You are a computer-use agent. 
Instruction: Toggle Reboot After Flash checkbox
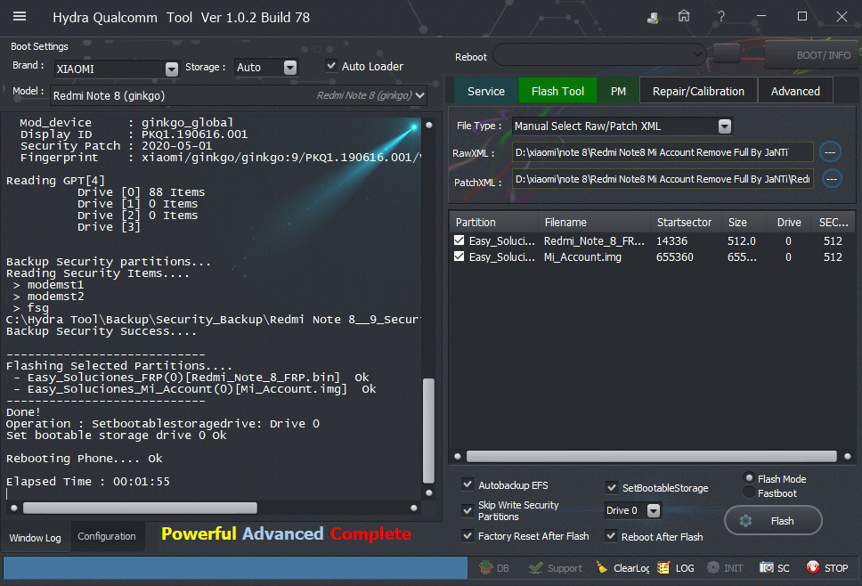click(x=611, y=535)
